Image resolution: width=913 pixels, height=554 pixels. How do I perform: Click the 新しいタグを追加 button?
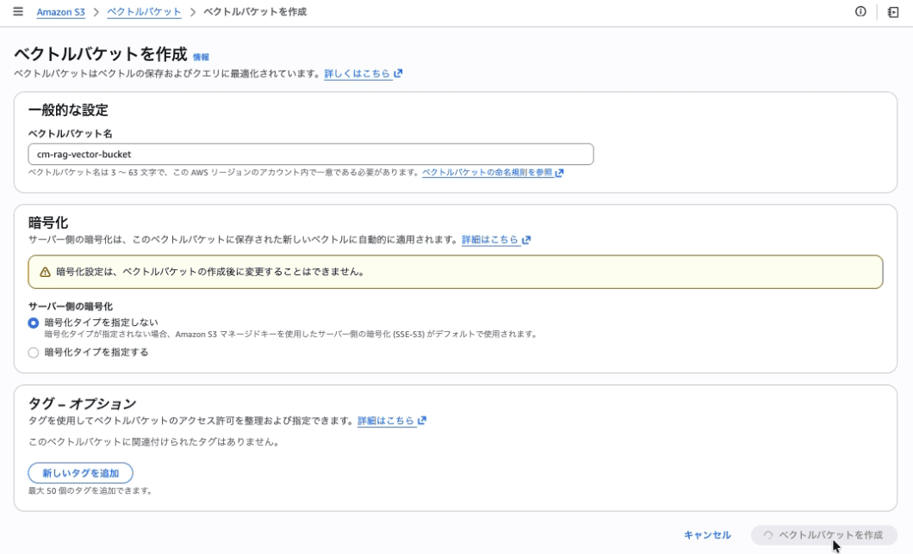coord(80,472)
